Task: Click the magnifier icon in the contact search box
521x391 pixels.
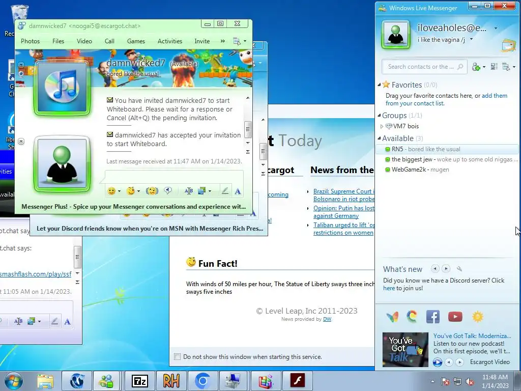Action: click(460, 67)
